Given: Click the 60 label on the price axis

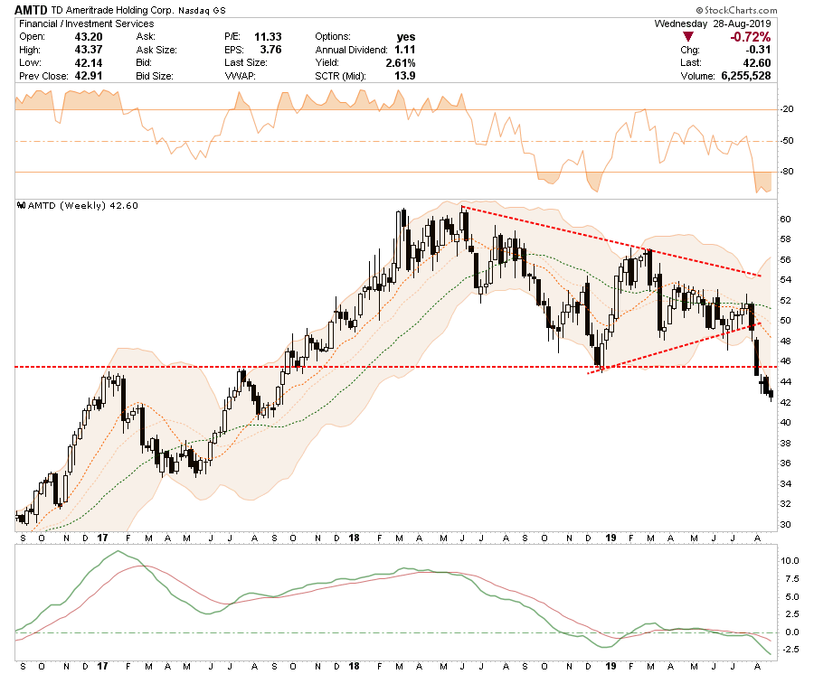Looking at the screenshot, I should (785, 220).
